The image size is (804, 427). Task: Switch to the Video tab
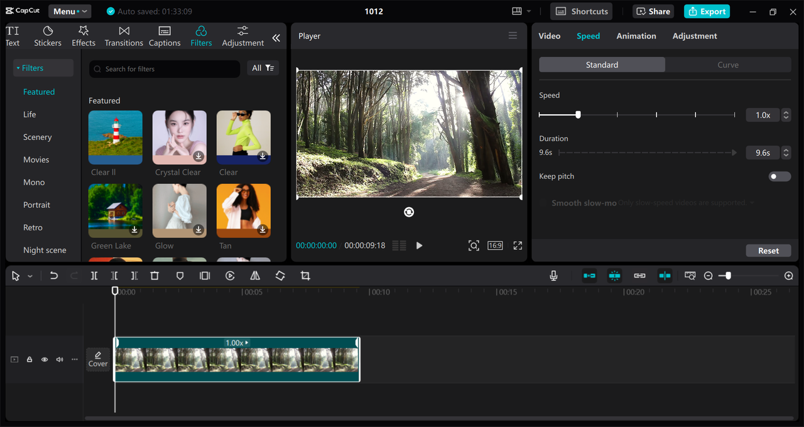pyautogui.click(x=550, y=36)
